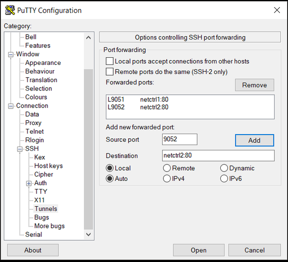This screenshot has width=288, height=262.
Task: Go to More bugs category
Action: [49, 226]
